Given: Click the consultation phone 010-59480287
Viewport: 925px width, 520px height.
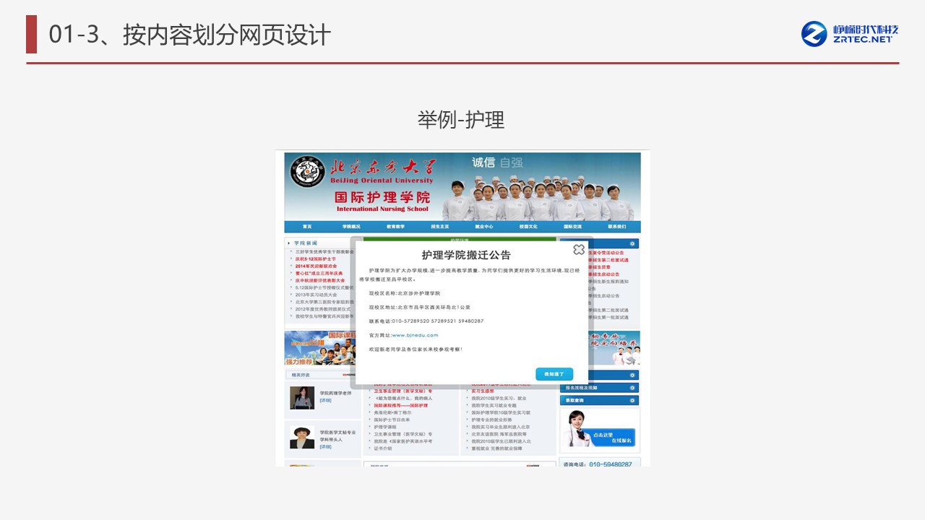Looking at the screenshot, I should [x=611, y=464].
